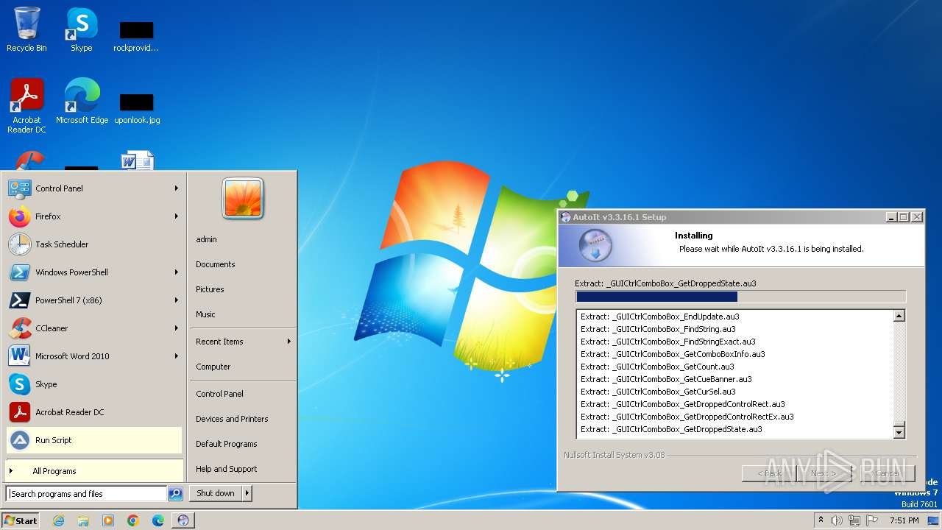The height and width of the screenshot is (530, 942).
Task: Click the search magnifier button
Action: coord(175,494)
